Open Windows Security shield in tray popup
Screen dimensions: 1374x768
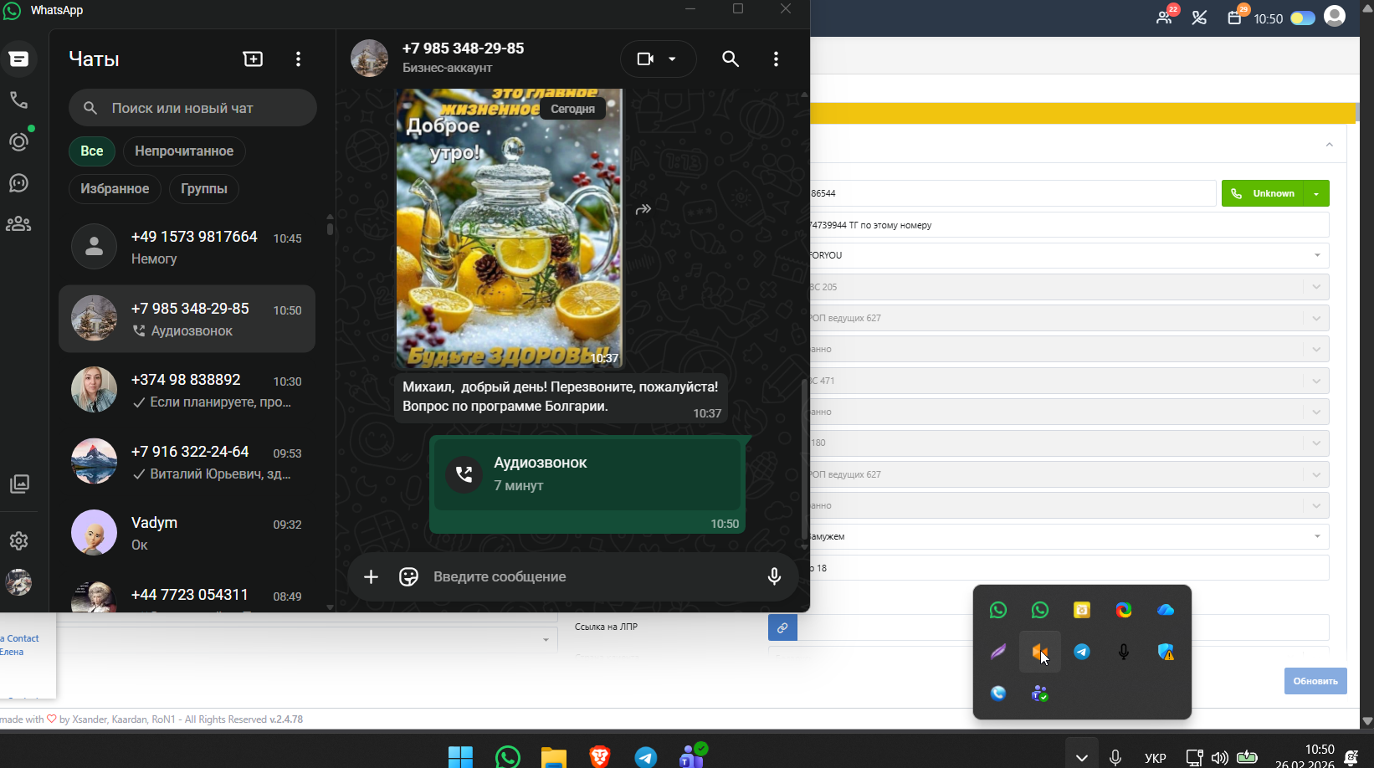click(1166, 652)
